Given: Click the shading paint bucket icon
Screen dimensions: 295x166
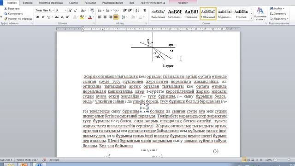Looking at the screenshot, I should coord(133,17).
